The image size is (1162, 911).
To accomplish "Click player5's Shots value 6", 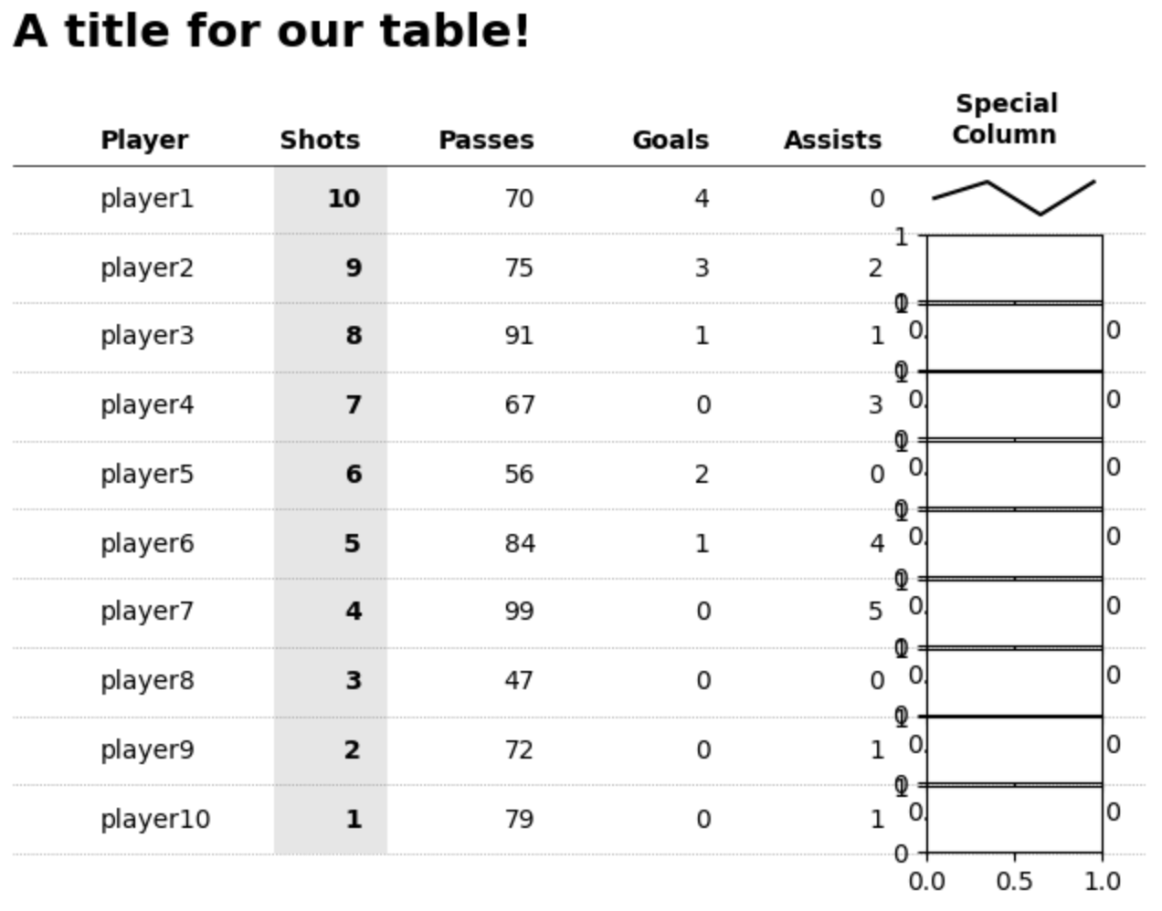I will point(354,475).
